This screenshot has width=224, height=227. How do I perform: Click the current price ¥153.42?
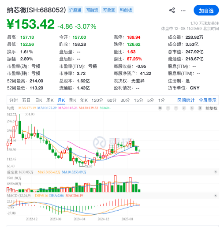pos(31,24)
